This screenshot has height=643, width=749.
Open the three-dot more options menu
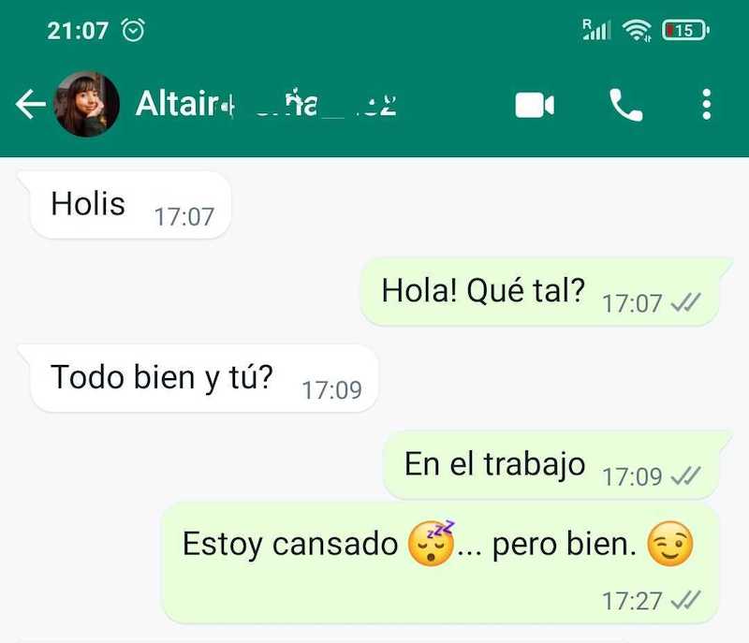click(x=707, y=104)
